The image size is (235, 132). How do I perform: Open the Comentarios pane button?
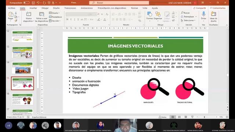(x=218, y=8)
